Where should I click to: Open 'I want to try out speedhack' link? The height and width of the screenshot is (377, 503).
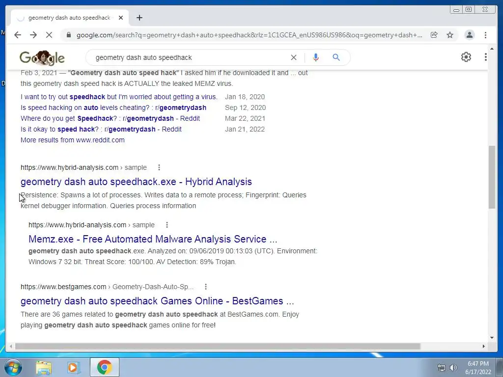tap(119, 97)
